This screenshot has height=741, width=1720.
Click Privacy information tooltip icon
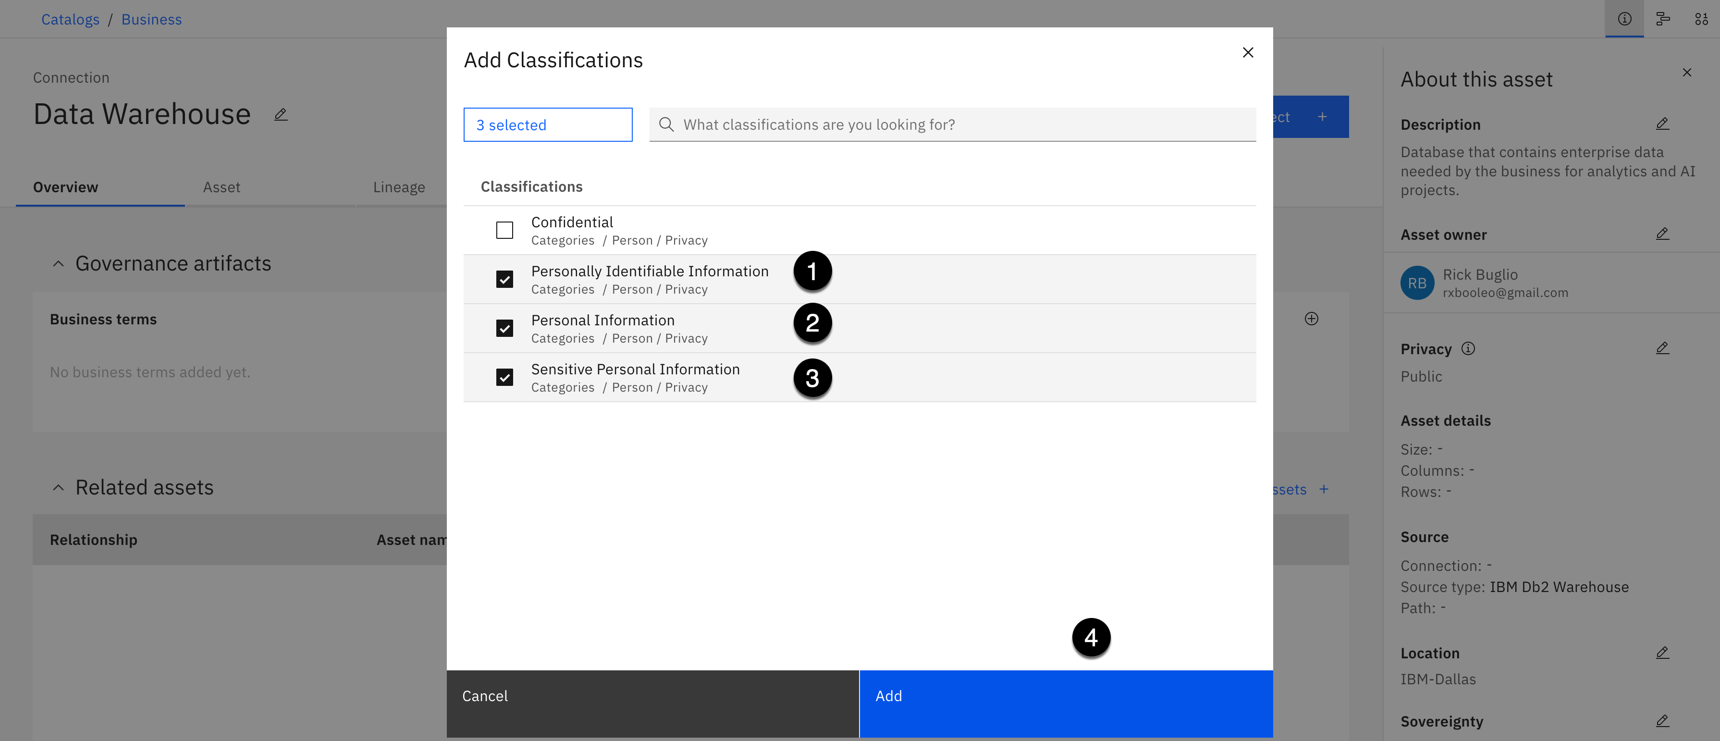coord(1468,348)
